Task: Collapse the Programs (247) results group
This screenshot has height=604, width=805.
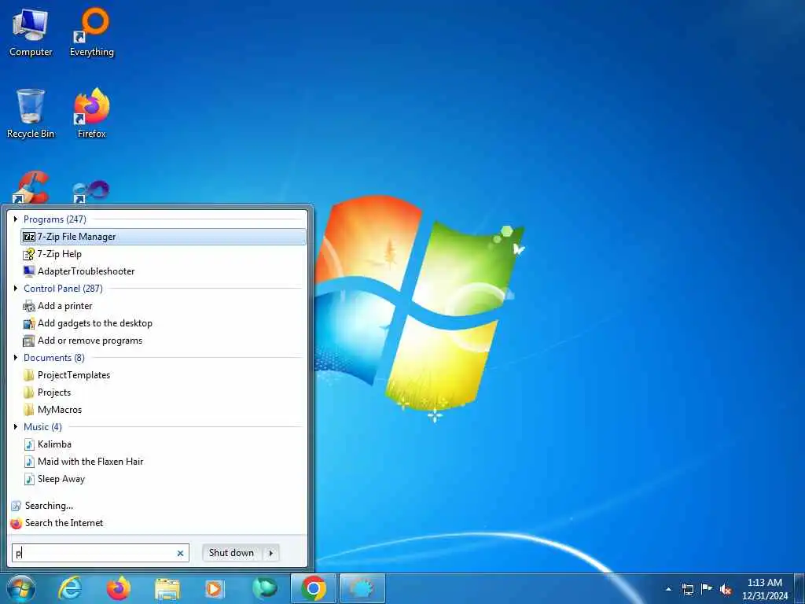Action: 16,219
